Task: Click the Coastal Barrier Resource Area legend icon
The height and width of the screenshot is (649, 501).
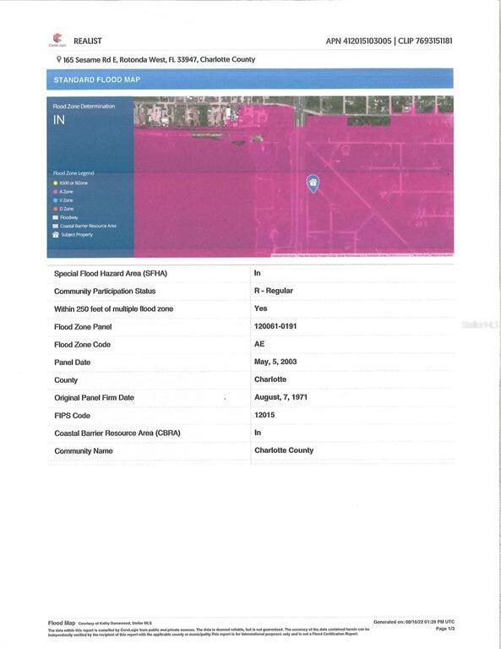Action: [x=56, y=226]
